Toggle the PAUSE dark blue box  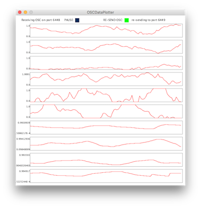[77, 20]
